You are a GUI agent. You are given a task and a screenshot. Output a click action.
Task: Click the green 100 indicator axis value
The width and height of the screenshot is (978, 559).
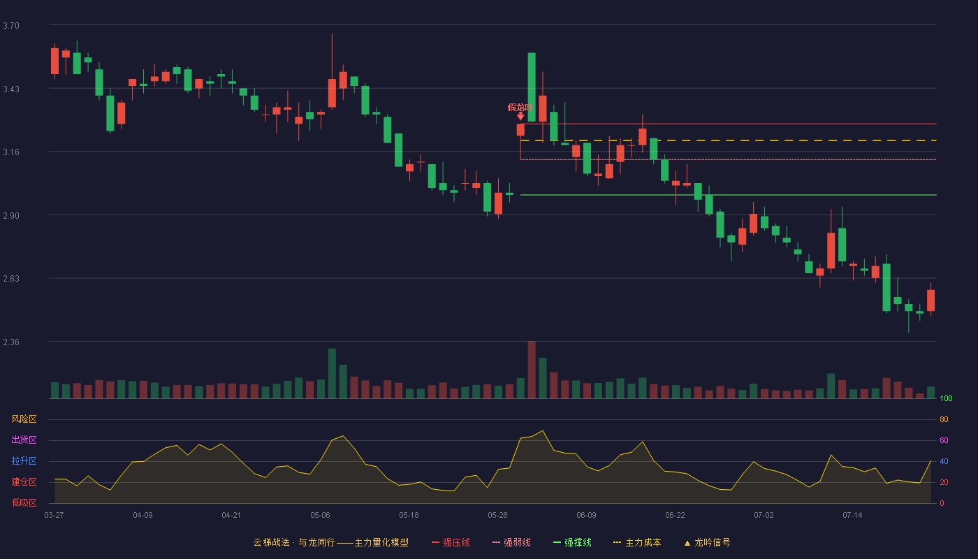(x=946, y=399)
